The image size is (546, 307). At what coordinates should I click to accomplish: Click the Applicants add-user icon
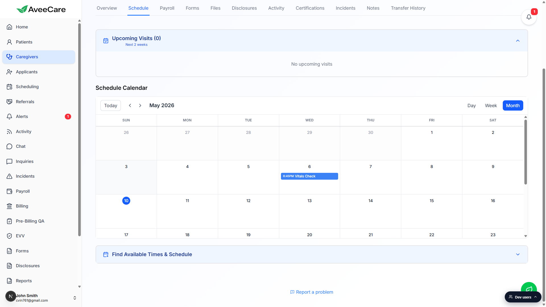click(x=9, y=72)
